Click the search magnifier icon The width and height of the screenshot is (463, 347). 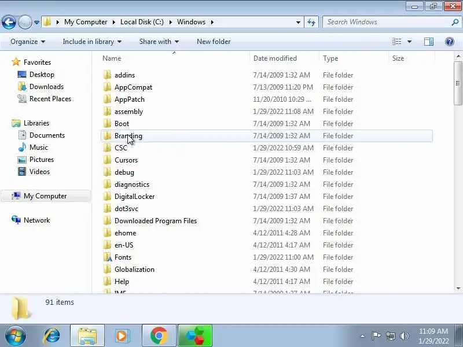pos(455,22)
